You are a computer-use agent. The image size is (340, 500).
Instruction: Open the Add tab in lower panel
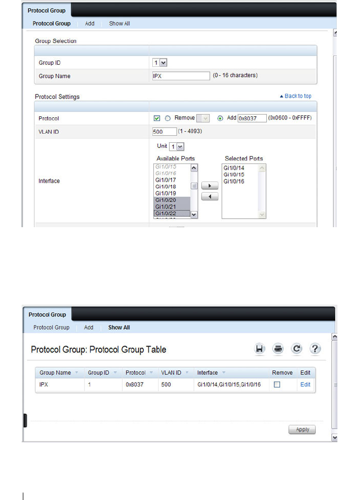[x=89, y=327]
